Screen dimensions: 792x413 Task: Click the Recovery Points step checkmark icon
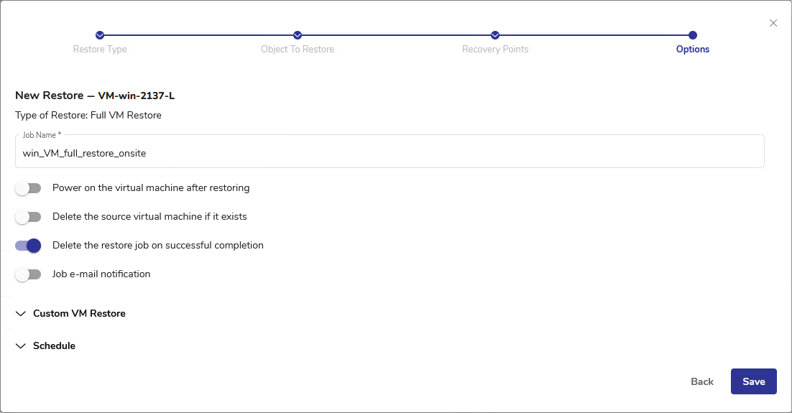(x=495, y=35)
